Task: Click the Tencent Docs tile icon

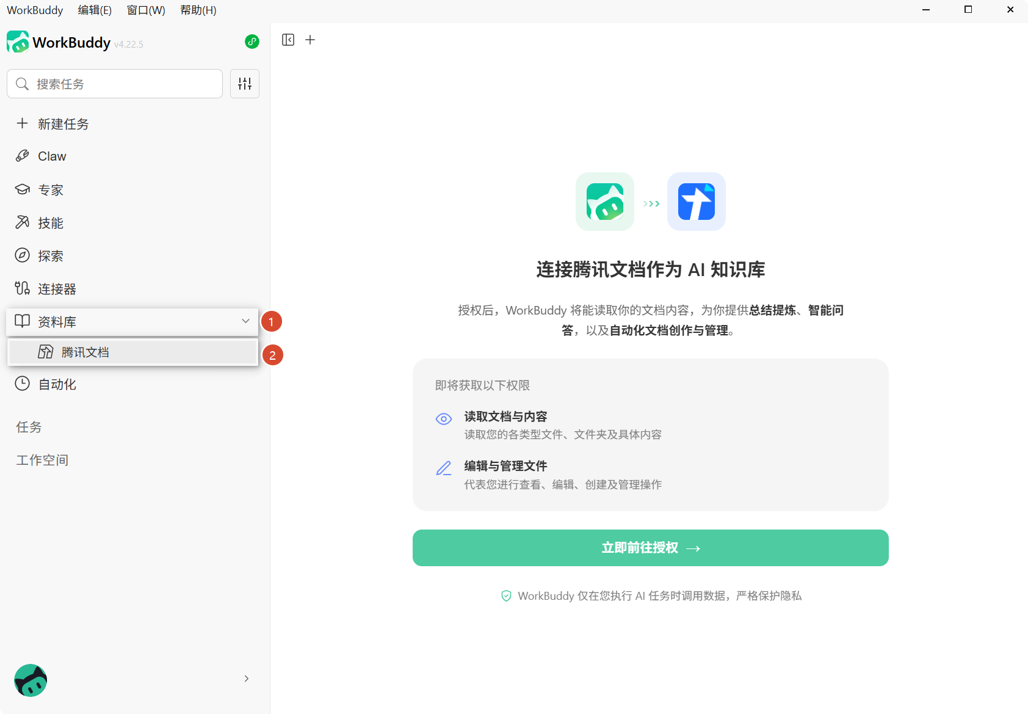Action: click(x=697, y=202)
